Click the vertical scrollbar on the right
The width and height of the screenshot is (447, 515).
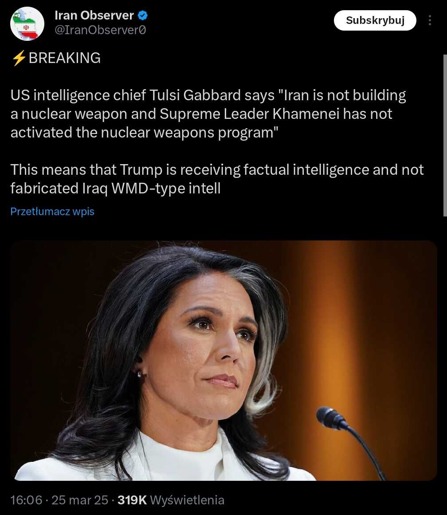445,135
